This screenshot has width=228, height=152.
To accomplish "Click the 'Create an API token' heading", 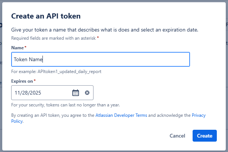I will click(x=46, y=16).
